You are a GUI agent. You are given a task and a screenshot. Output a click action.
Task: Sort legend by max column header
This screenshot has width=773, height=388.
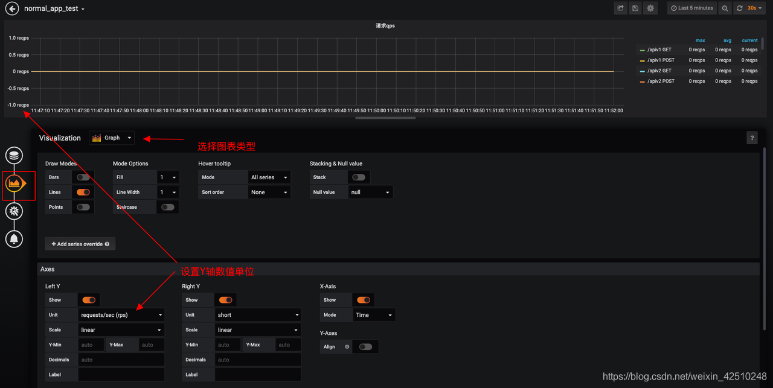coord(700,40)
